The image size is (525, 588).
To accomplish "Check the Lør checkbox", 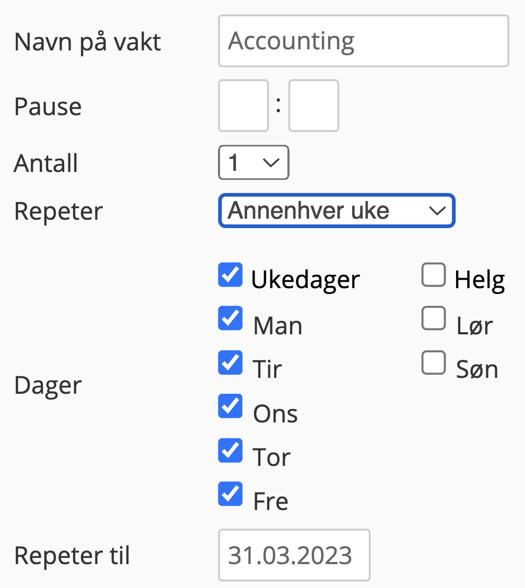I will (x=434, y=318).
